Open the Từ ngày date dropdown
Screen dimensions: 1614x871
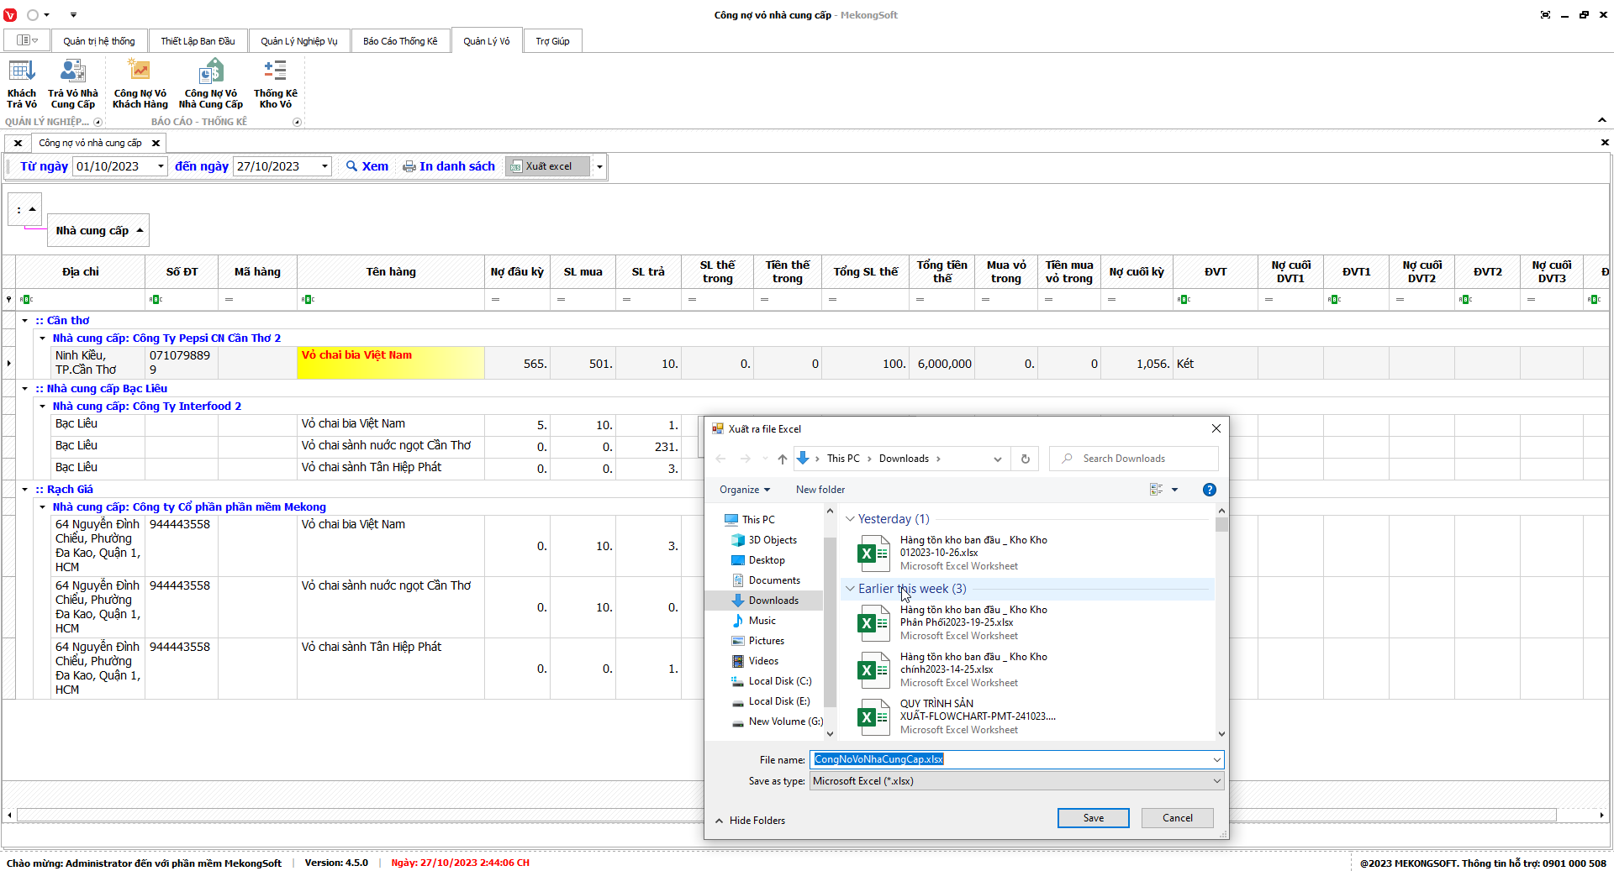[x=161, y=166]
